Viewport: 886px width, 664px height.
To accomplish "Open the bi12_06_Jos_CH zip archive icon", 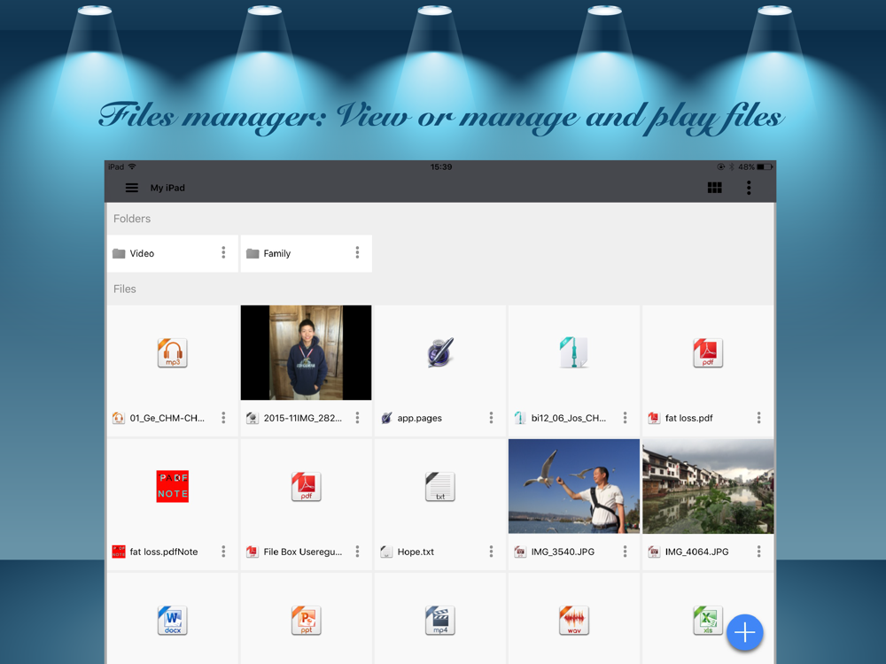I will point(573,353).
